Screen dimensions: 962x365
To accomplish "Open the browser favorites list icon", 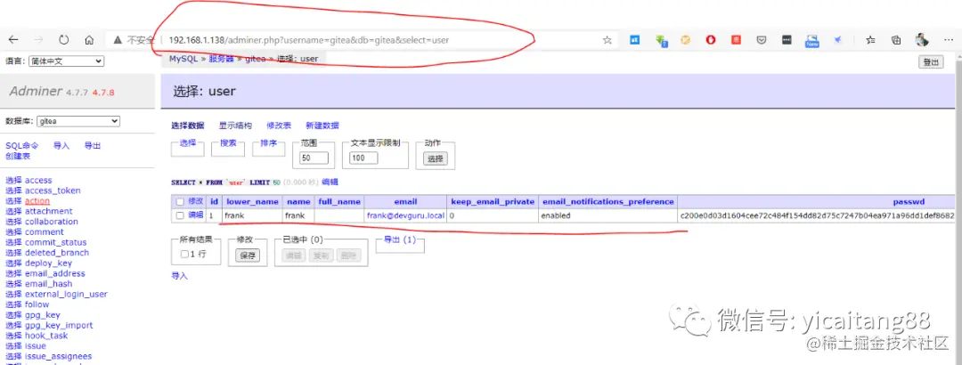I will (x=870, y=40).
